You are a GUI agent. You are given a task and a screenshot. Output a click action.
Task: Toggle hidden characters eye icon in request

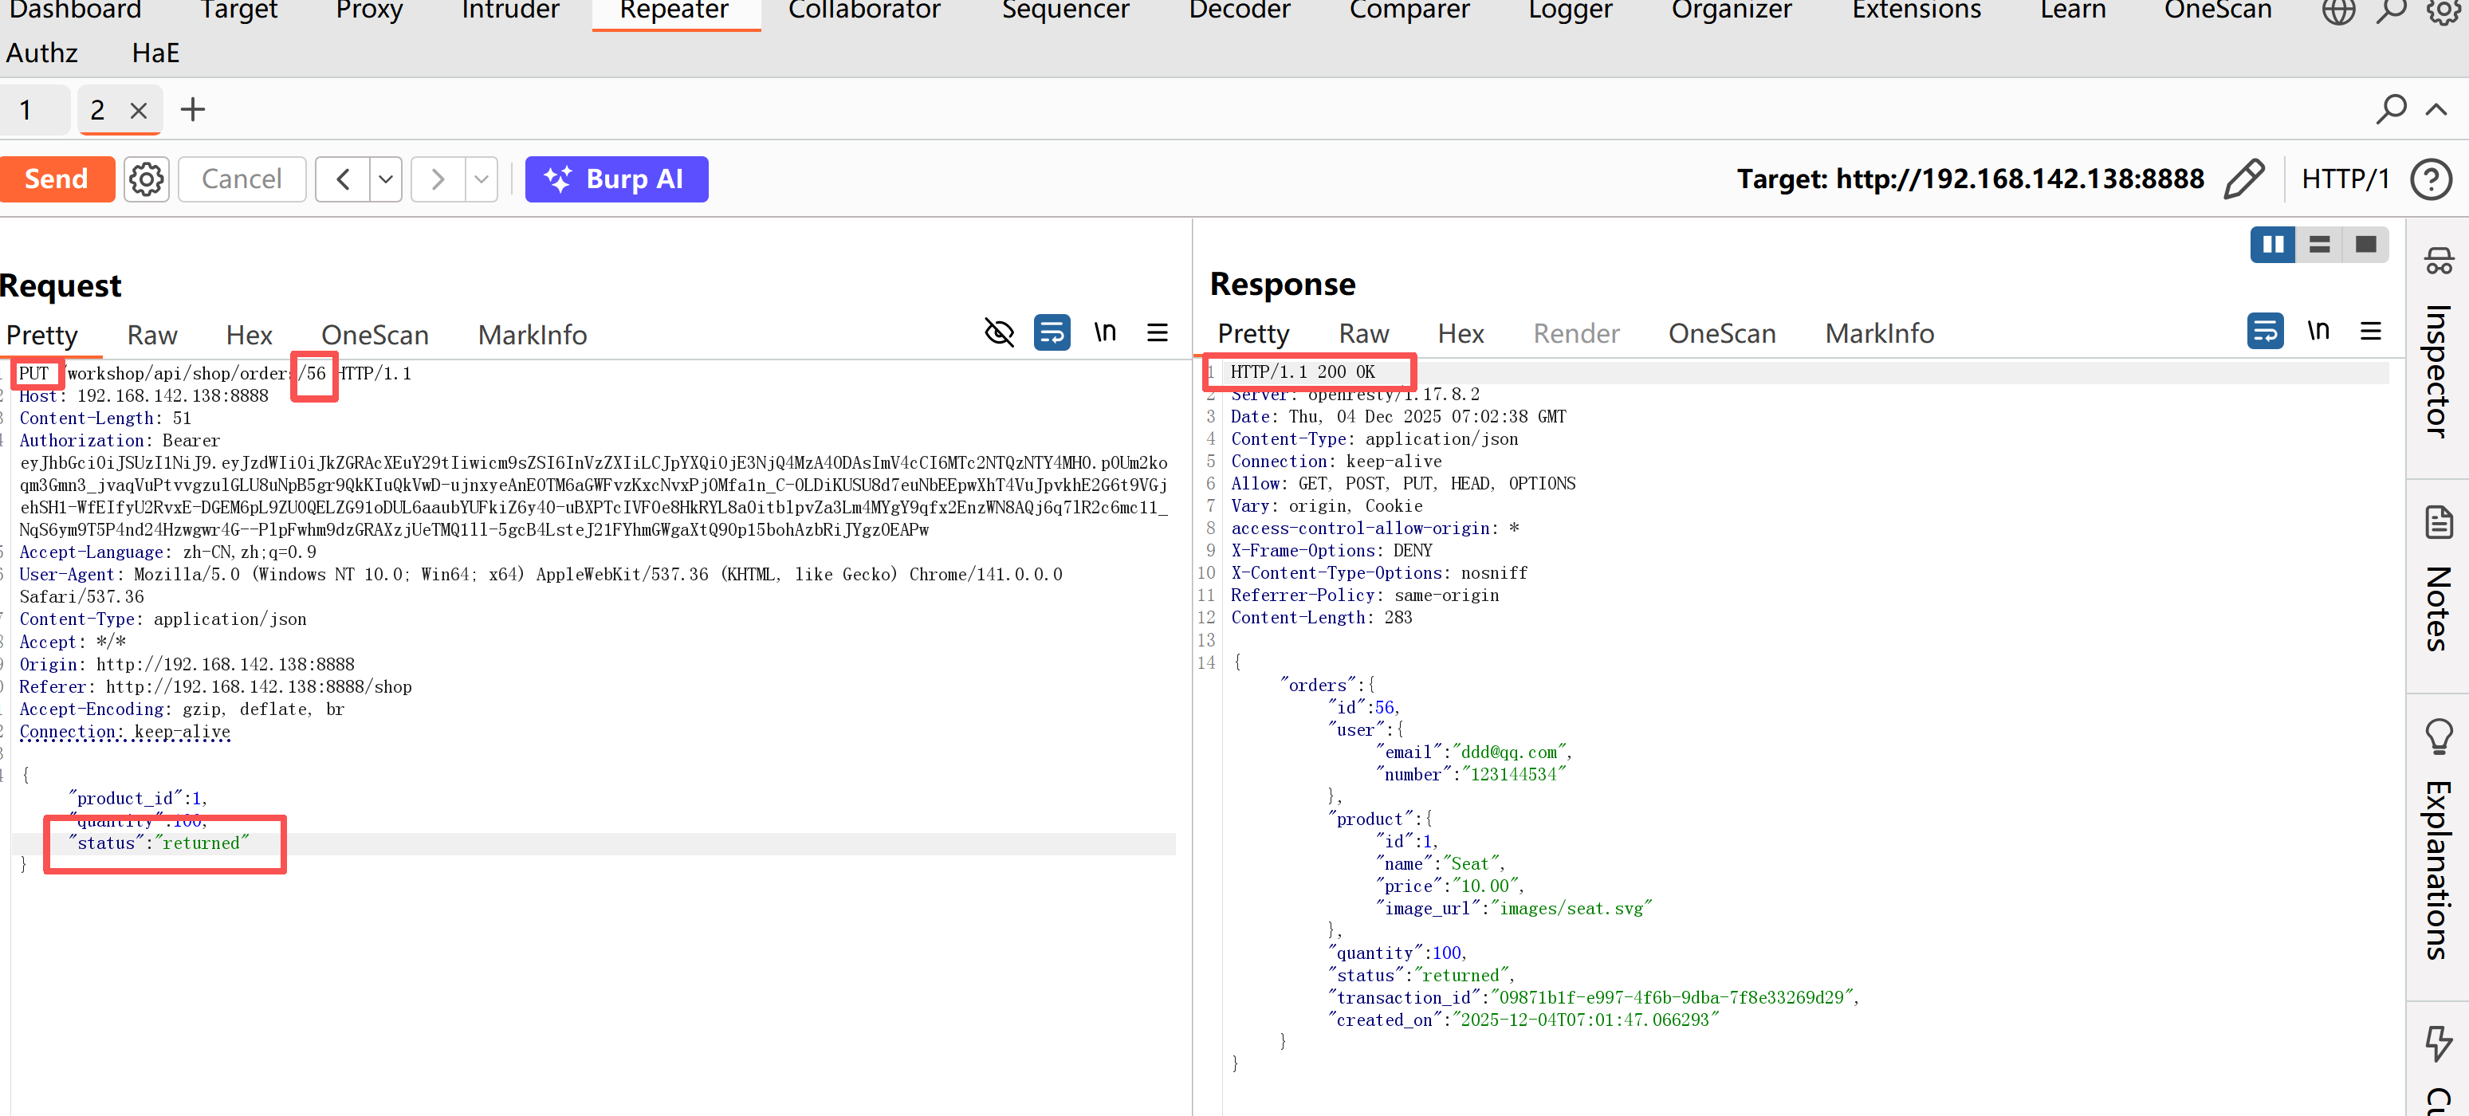(x=999, y=332)
